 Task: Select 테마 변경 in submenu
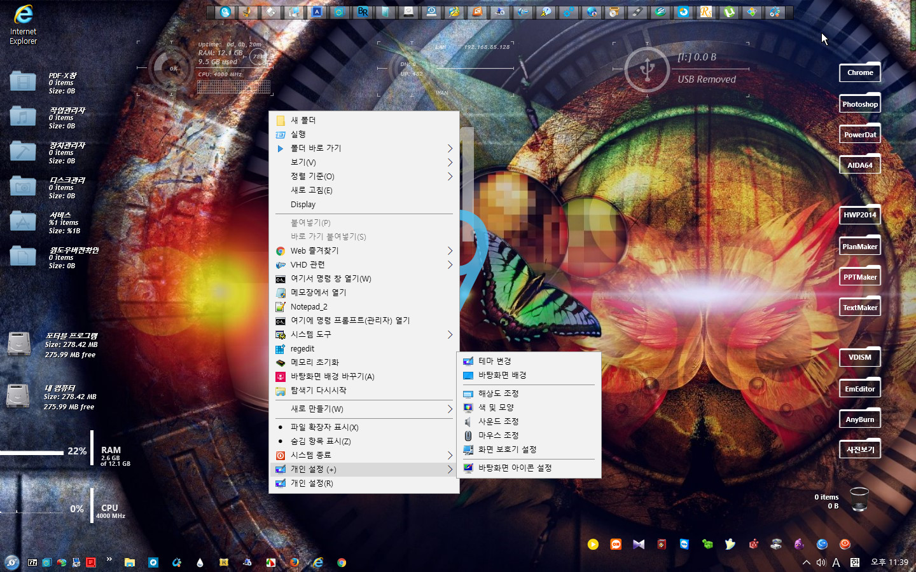pyautogui.click(x=529, y=361)
